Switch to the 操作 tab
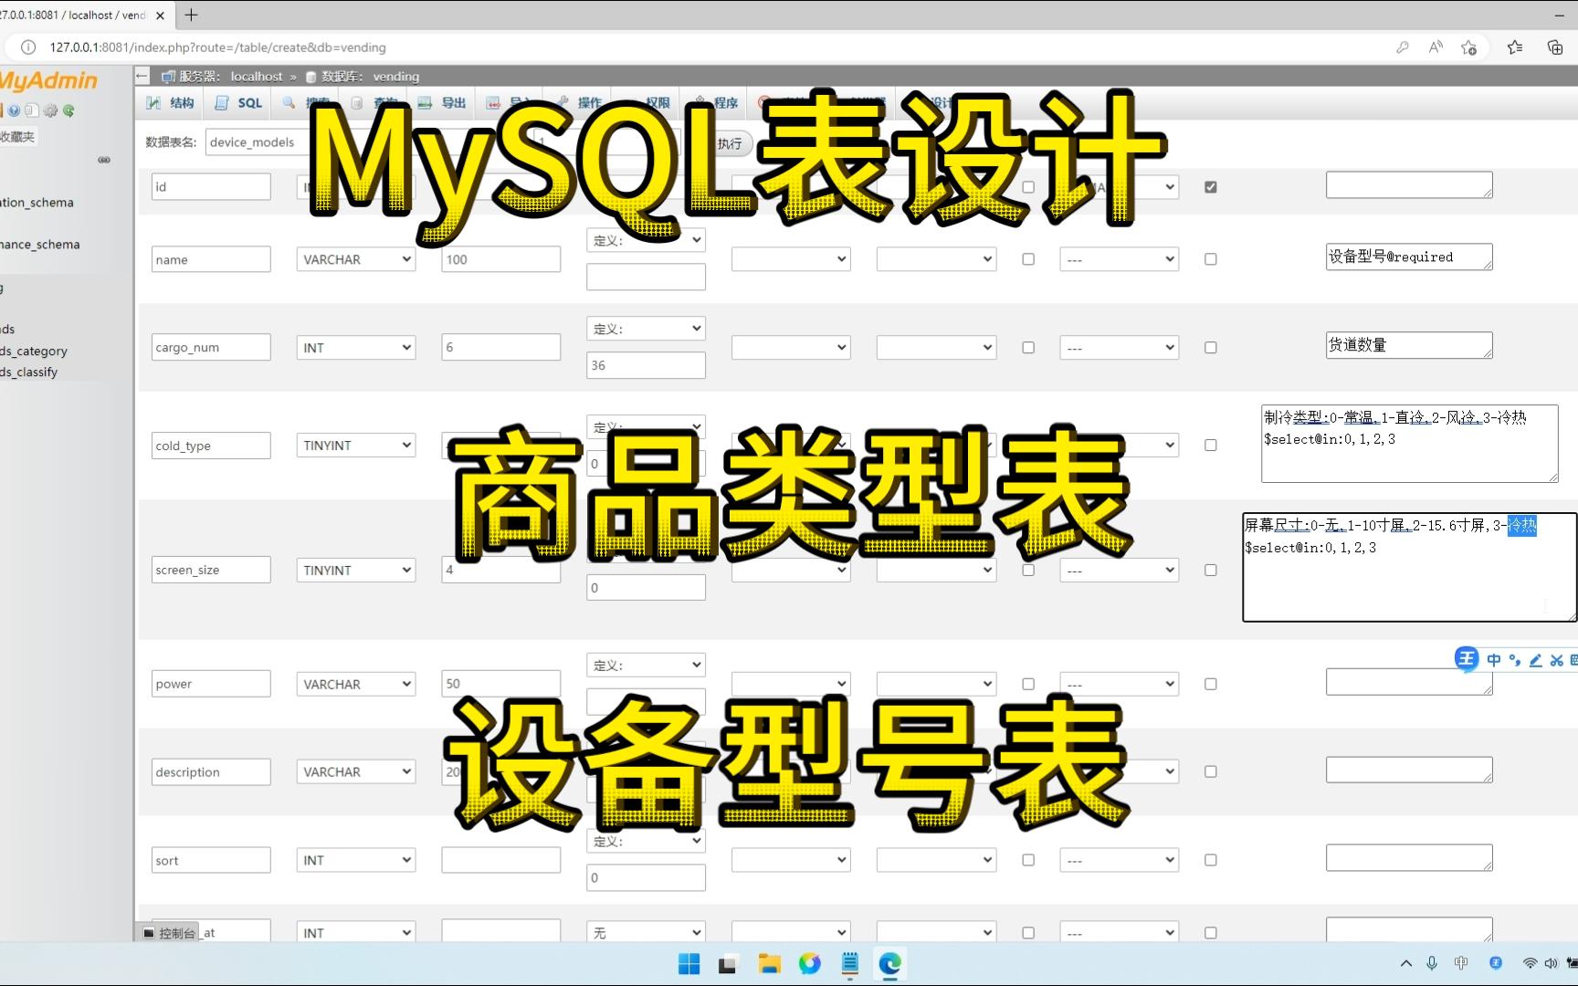This screenshot has width=1578, height=986. (580, 103)
